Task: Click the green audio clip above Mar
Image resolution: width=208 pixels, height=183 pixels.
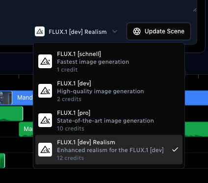Action: click(x=11, y=113)
